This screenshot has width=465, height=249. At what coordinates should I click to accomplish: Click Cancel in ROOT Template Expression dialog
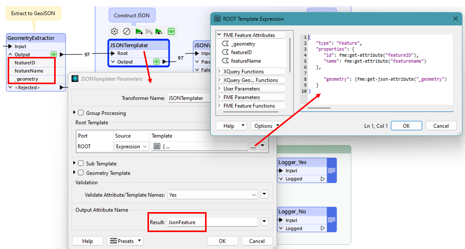click(x=441, y=126)
